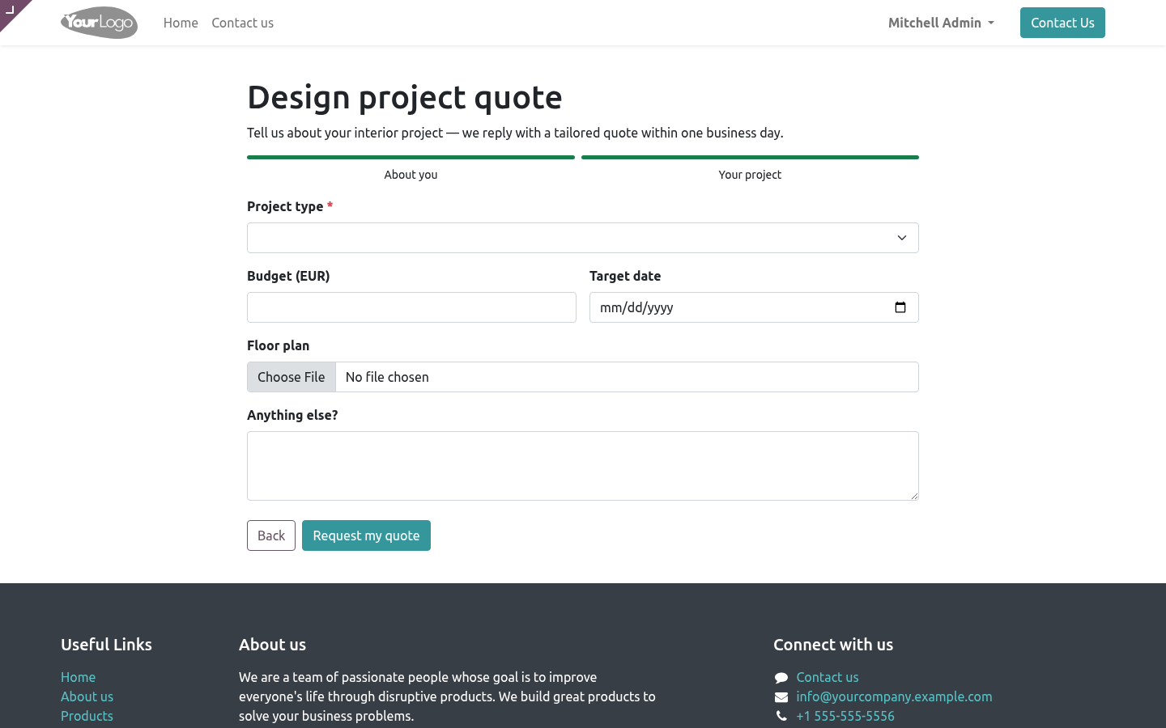Image resolution: width=1166 pixels, height=728 pixels.
Task: Click Choose File for the floor plan
Action: [291, 377]
